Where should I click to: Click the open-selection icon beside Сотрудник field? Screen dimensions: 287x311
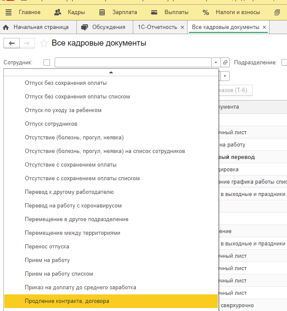(x=225, y=63)
